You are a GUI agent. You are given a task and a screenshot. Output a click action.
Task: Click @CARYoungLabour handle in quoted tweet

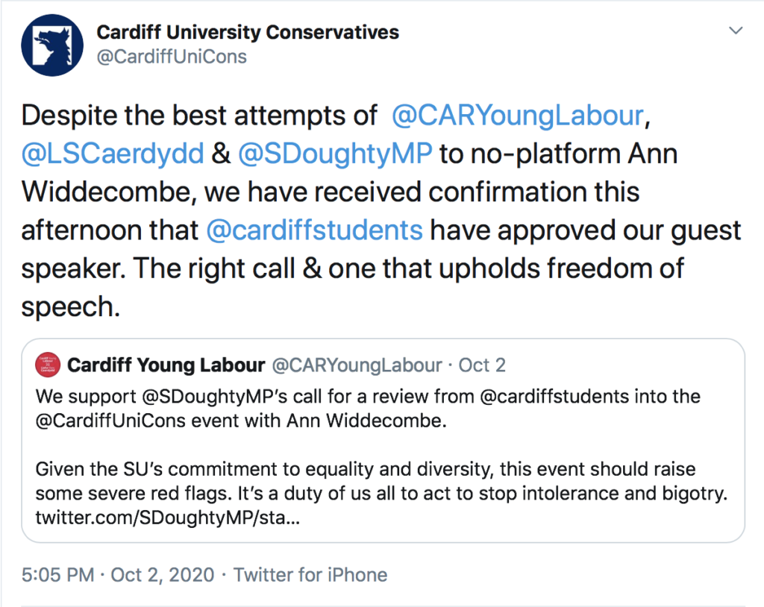(357, 365)
